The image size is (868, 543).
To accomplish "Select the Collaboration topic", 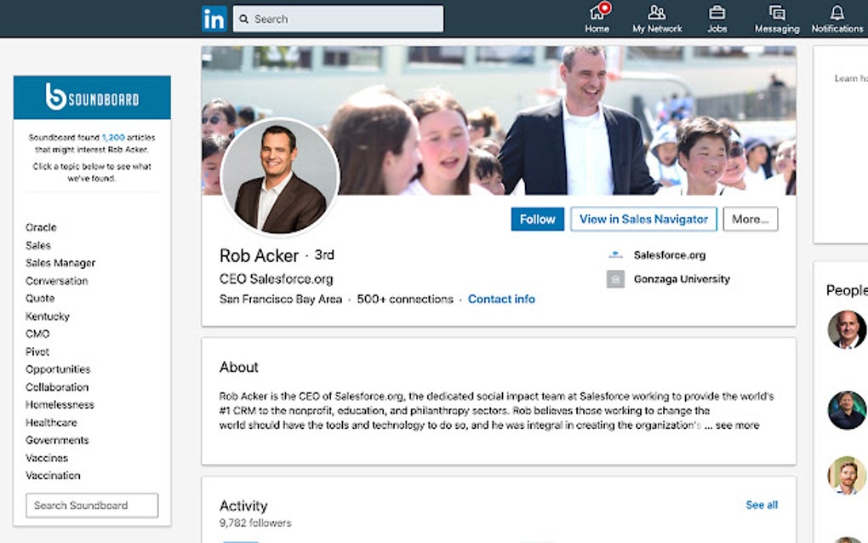I will pos(57,387).
